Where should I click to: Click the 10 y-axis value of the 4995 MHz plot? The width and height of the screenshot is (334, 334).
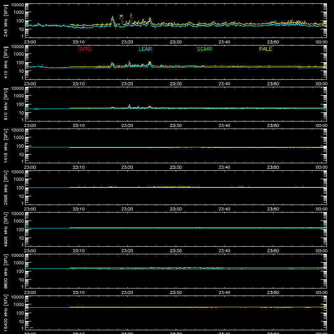tap(21, 238)
